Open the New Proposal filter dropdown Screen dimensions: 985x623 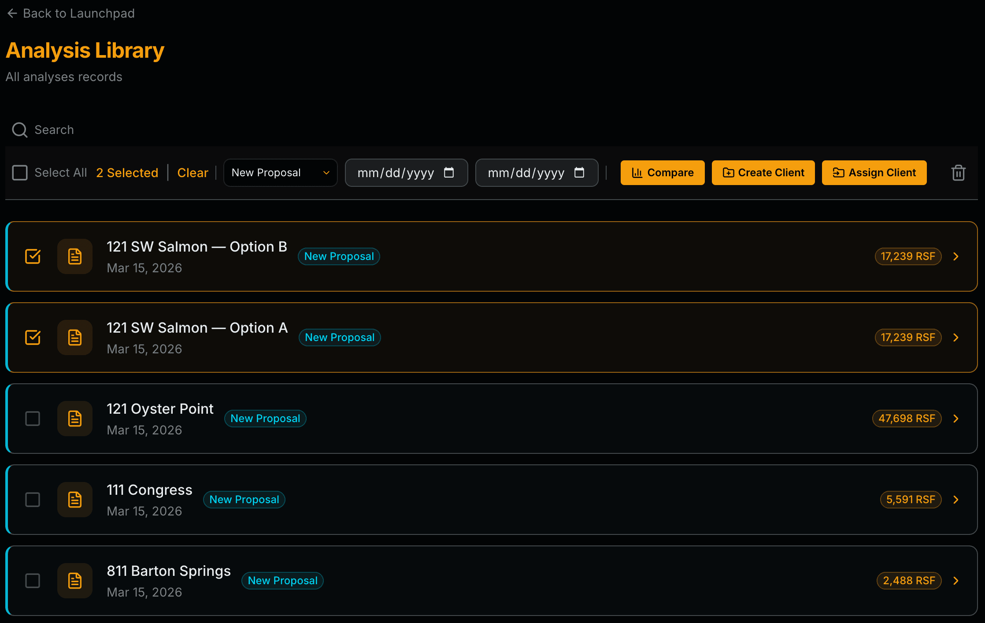pos(280,173)
